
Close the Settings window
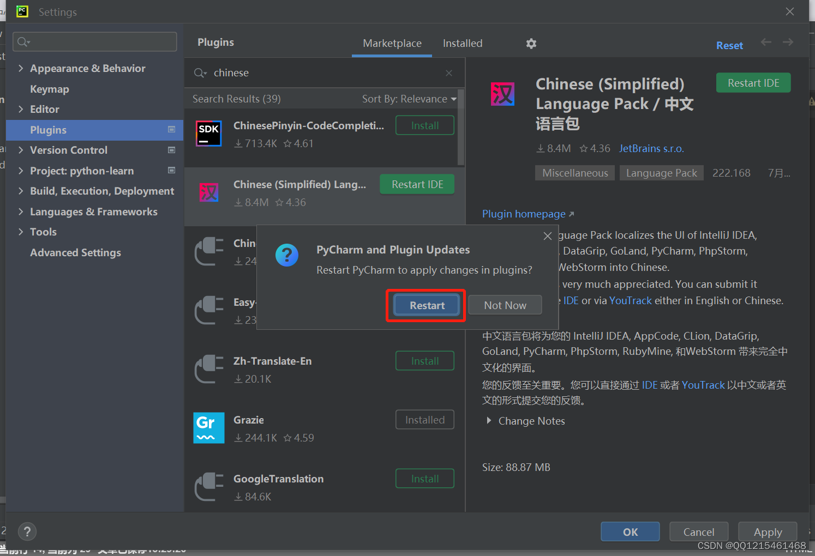[x=789, y=11]
